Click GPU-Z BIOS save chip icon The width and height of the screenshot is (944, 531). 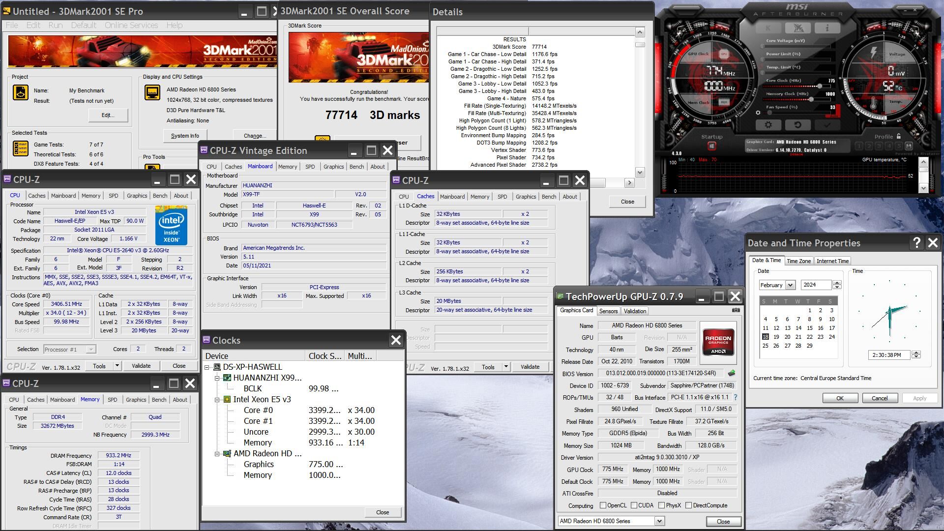(x=732, y=373)
